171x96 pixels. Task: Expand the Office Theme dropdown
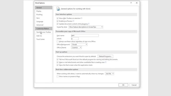click(x=76, y=47)
